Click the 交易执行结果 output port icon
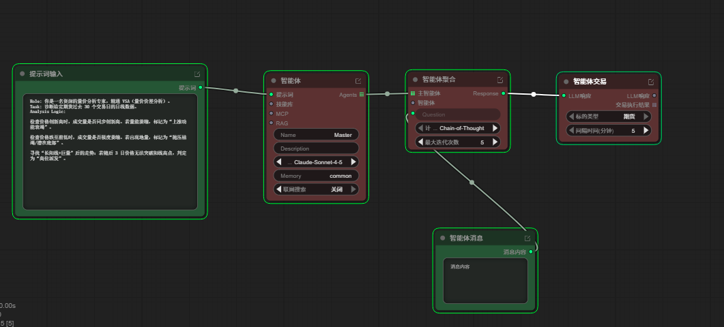Viewport: 724px width, 327px height. tap(654, 105)
